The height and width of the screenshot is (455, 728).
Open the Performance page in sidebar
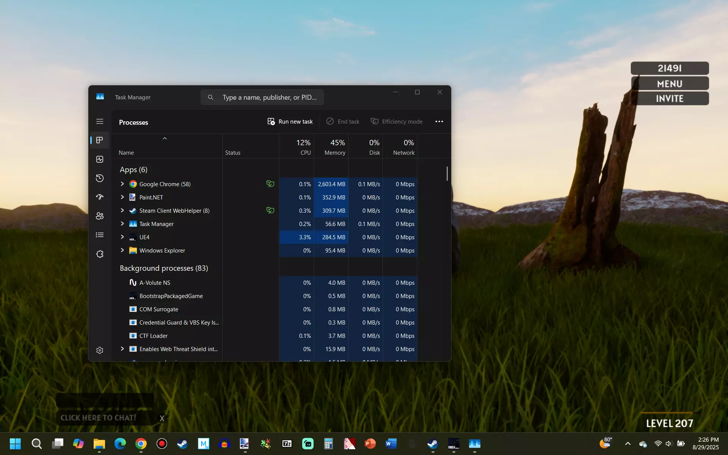click(100, 159)
